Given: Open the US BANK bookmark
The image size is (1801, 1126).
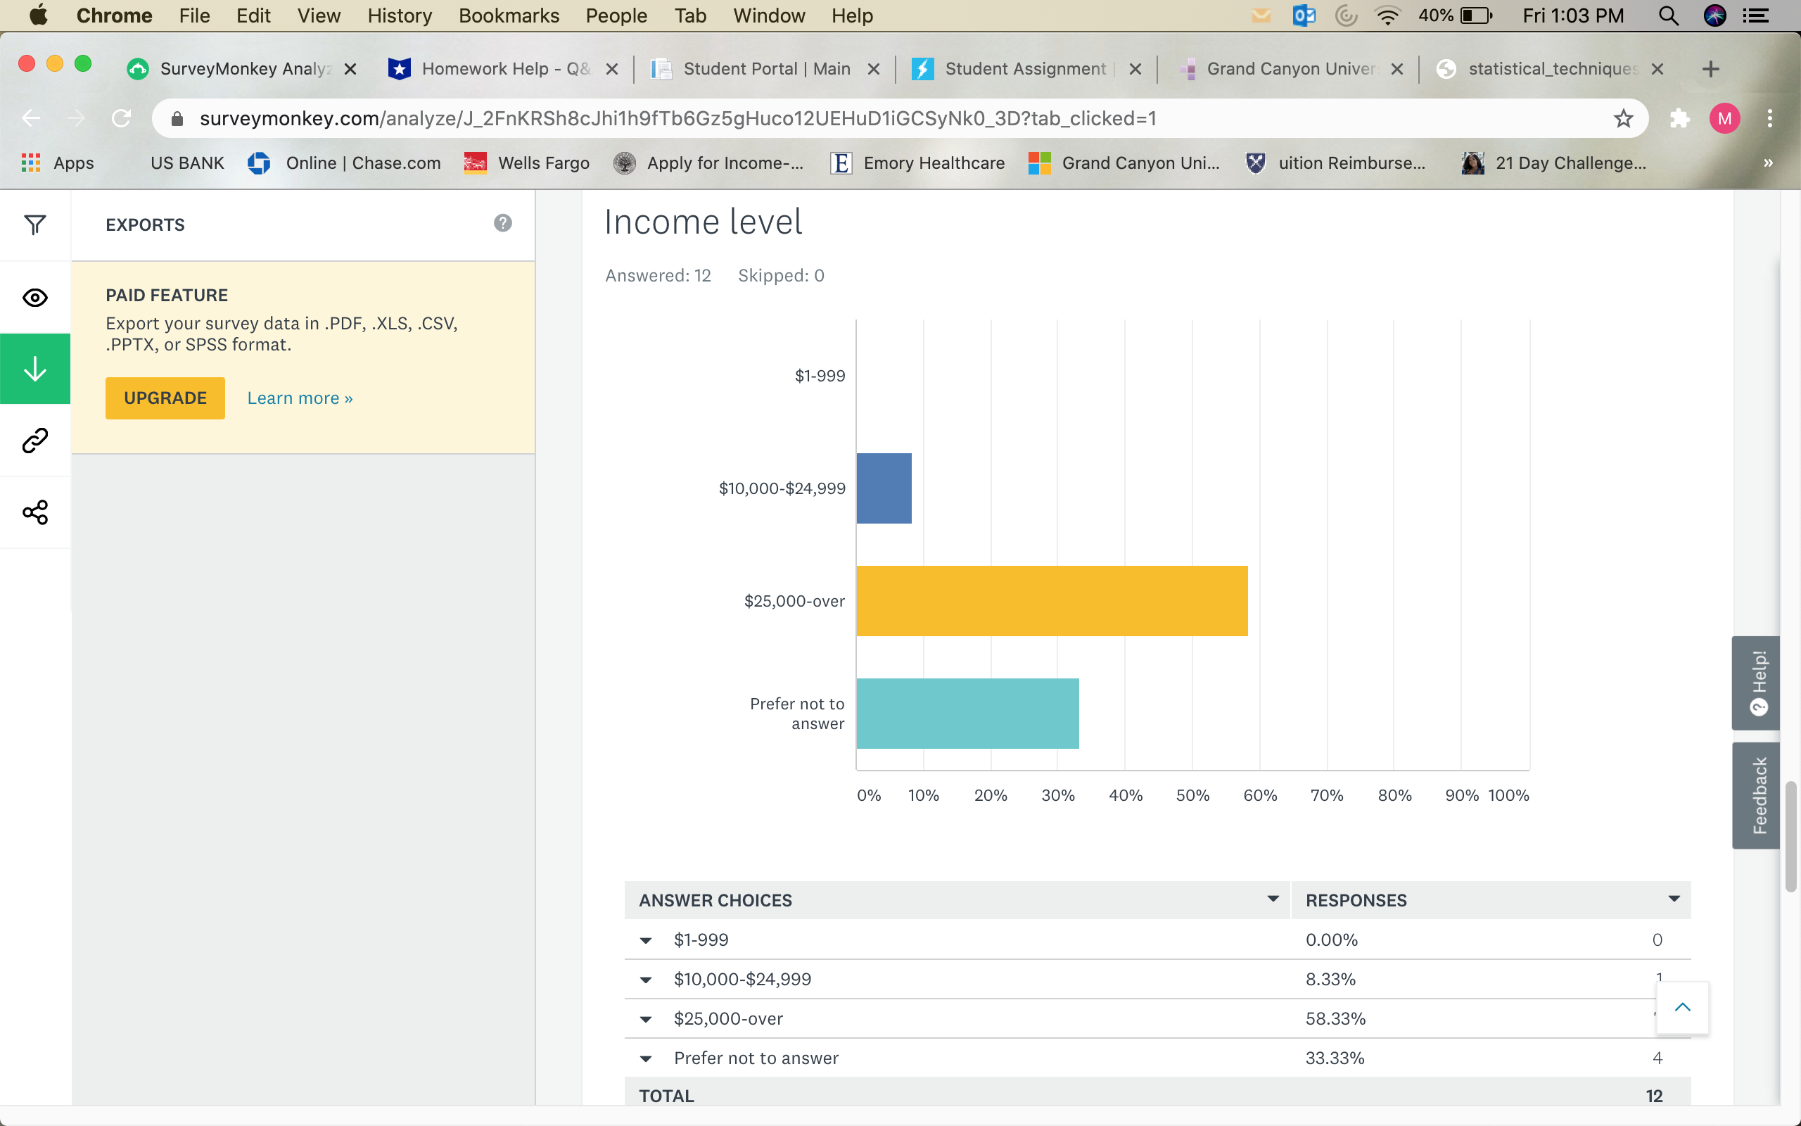Looking at the screenshot, I should coord(187,163).
